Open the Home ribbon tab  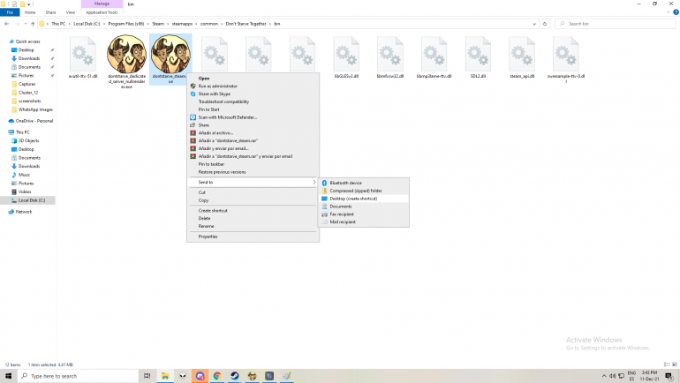pyautogui.click(x=30, y=12)
